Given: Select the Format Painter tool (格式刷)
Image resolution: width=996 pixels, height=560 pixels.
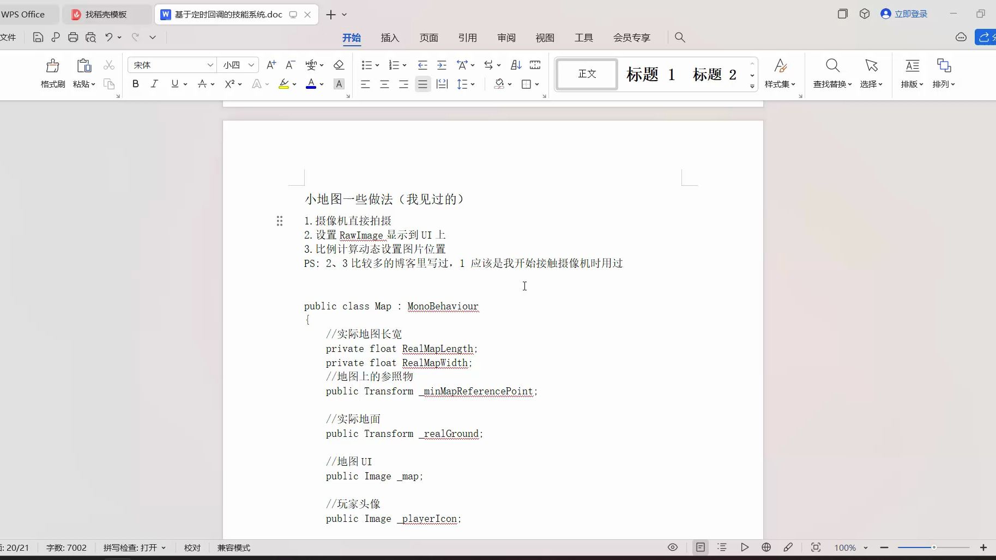Looking at the screenshot, I should coord(52,72).
